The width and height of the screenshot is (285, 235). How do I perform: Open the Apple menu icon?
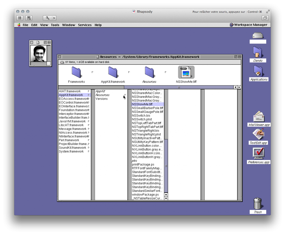pyautogui.click(x=19, y=25)
